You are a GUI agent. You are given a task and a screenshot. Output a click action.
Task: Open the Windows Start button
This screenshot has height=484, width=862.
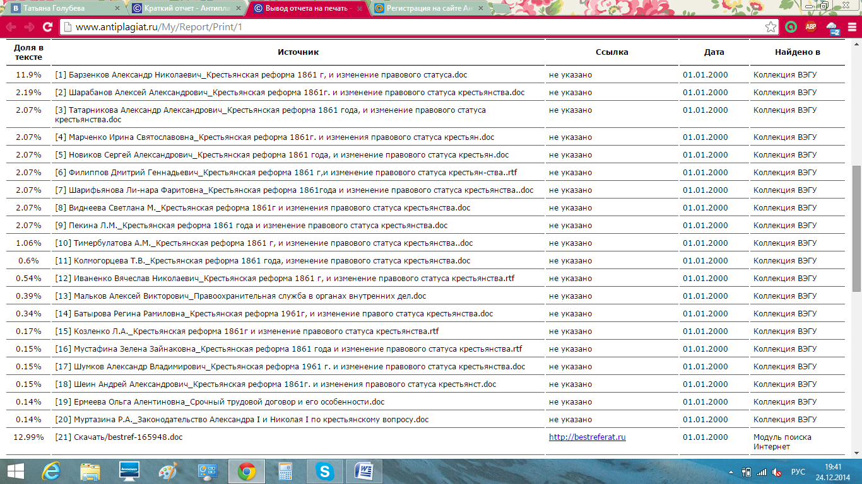coord(16,471)
